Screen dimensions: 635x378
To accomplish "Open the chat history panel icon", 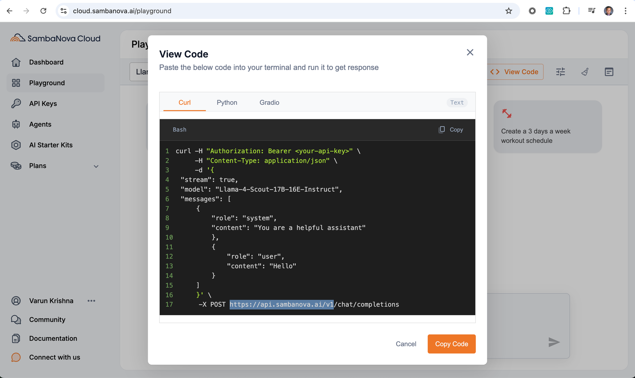I will (609, 72).
